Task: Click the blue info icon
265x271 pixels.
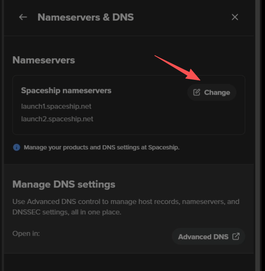Action: pos(17,148)
